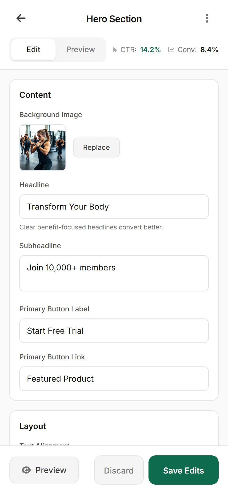
Task: Click the Content section heading
Action: tap(35, 95)
